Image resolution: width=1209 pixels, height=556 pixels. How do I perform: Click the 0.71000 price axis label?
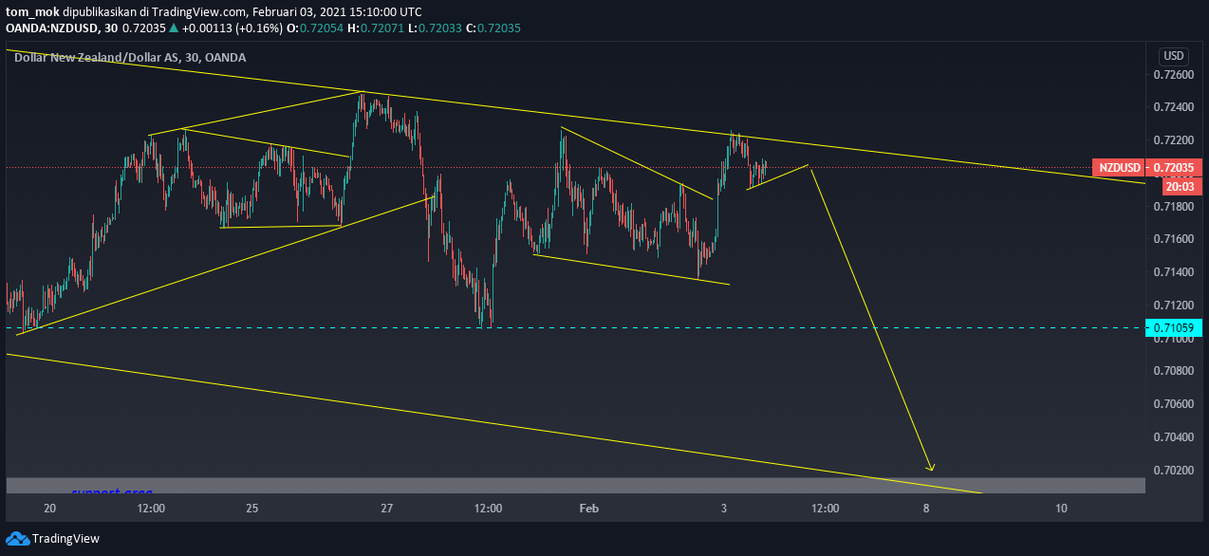pyautogui.click(x=1173, y=339)
